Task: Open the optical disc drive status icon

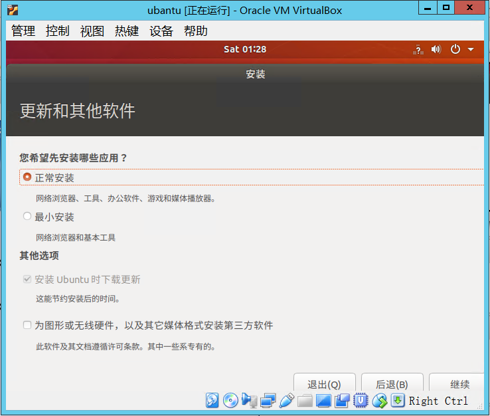Action: (x=230, y=400)
